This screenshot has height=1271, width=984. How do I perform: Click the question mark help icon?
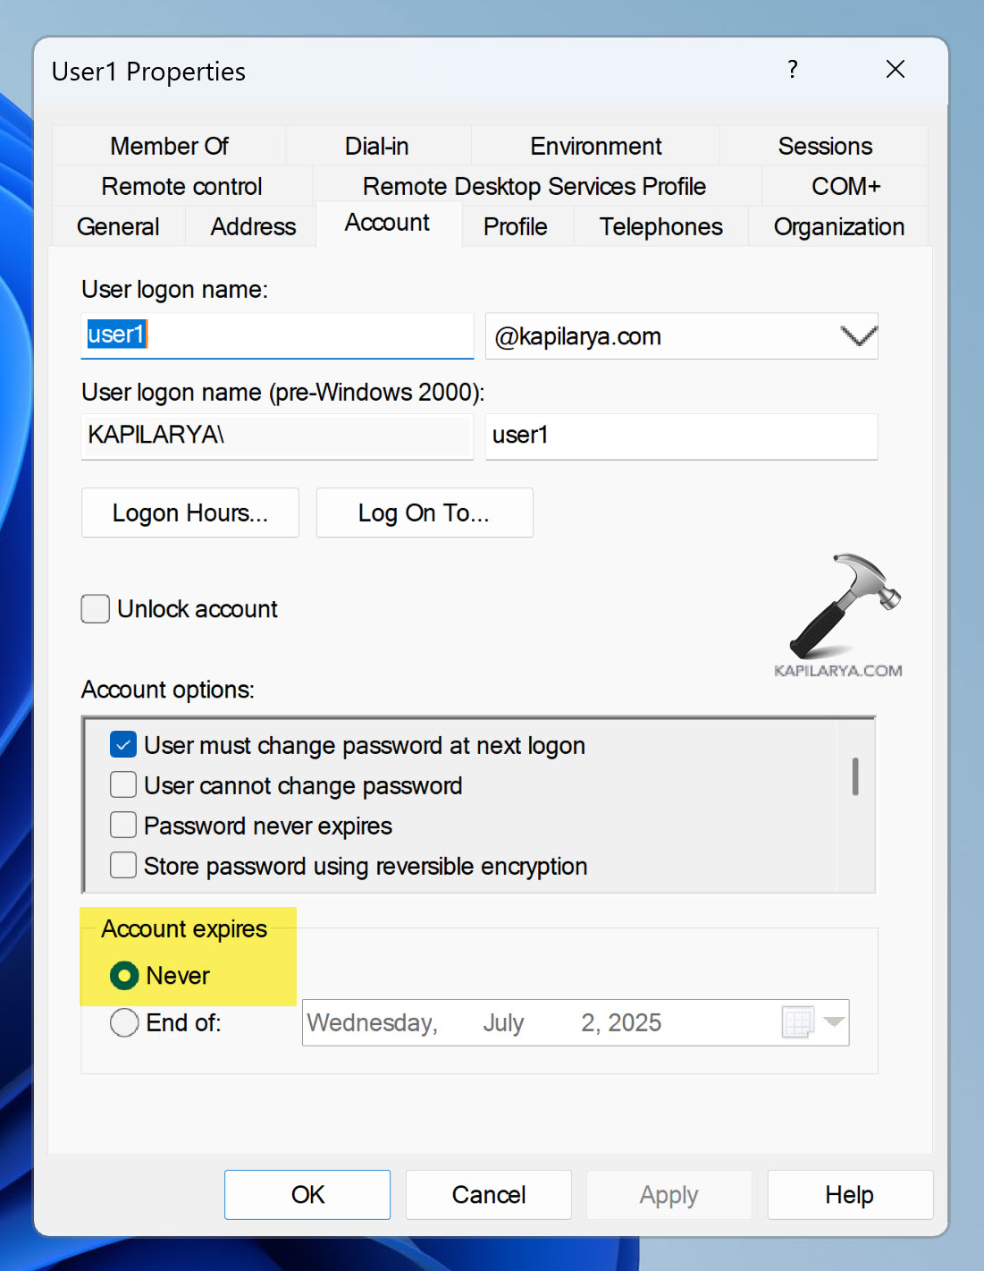pyautogui.click(x=793, y=70)
